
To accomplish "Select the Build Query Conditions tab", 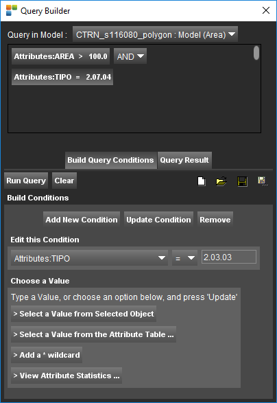I will (x=110, y=160).
